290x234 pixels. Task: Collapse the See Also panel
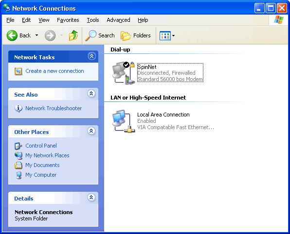[91, 94]
